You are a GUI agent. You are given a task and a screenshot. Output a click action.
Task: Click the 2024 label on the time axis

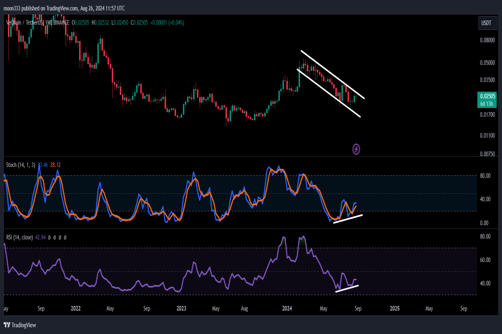tap(287, 308)
